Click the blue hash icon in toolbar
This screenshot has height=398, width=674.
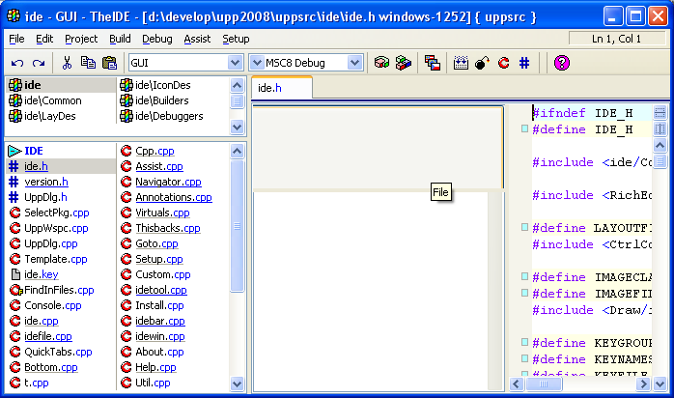pos(524,63)
